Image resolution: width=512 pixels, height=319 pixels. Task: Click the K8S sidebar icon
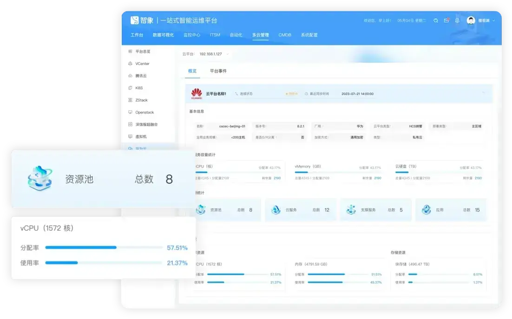(x=131, y=87)
